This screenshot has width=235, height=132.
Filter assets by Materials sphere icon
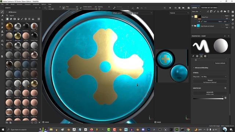[x=7, y=19]
